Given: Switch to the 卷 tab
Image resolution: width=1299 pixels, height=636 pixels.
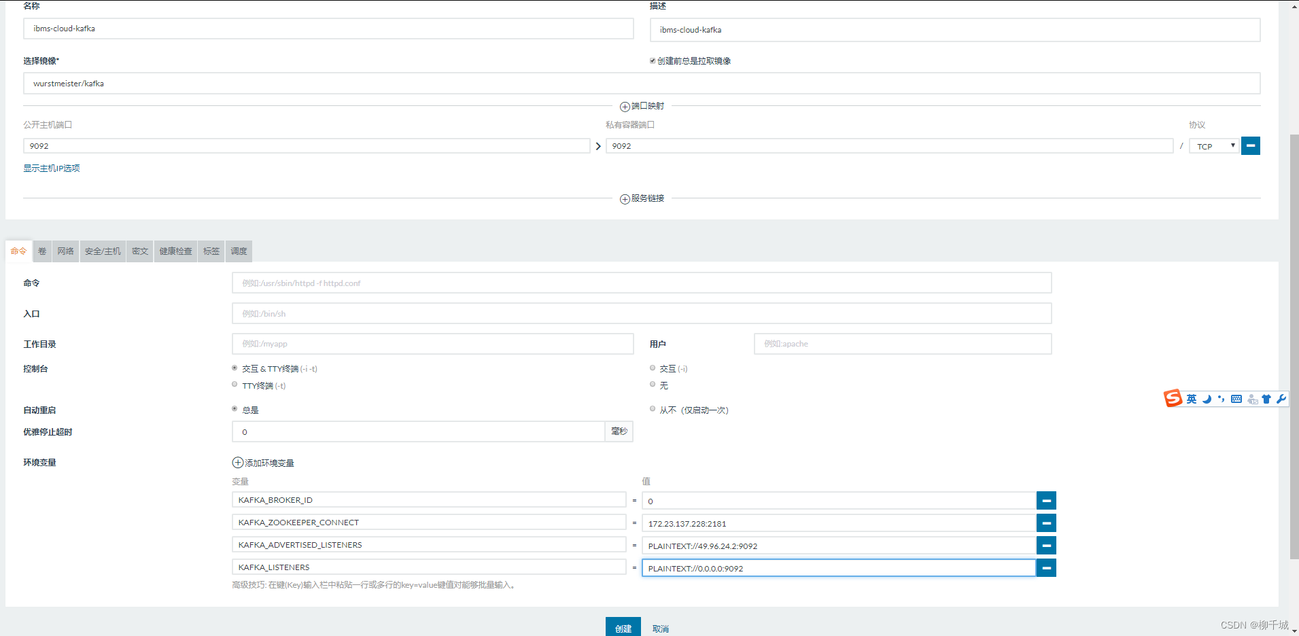Looking at the screenshot, I should (42, 251).
